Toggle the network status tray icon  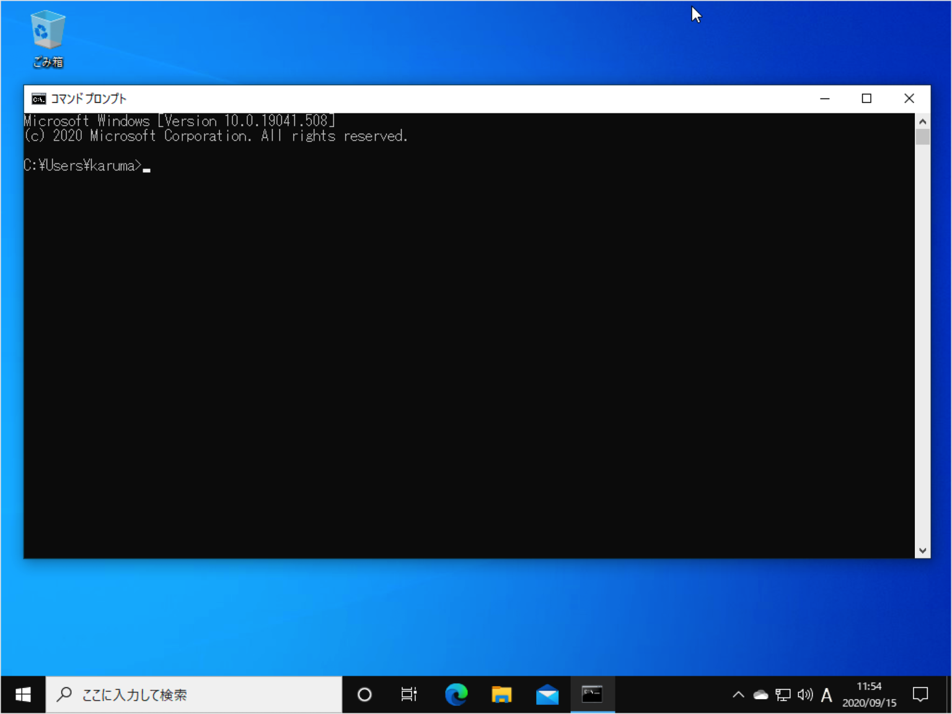(x=783, y=694)
